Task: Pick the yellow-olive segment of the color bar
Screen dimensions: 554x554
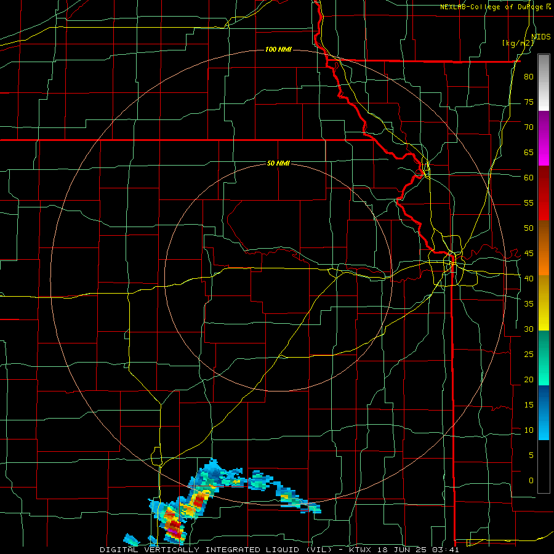Action: pyautogui.click(x=544, y=303)
